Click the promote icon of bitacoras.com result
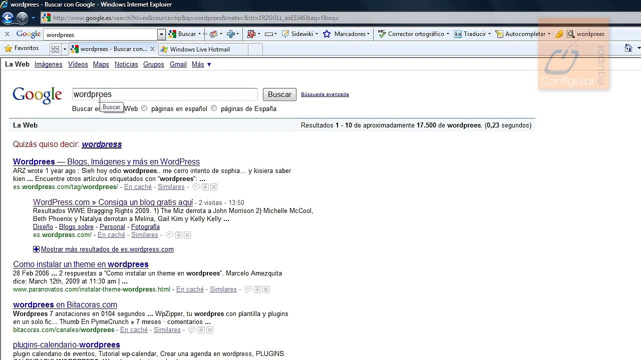 [x=201, y=330]
